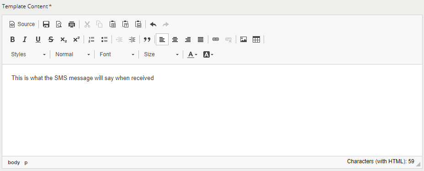This screenshot has width=424, height=171.
Task: Open the Source code view
Action: pyautogui.click(x=22, y=24)
